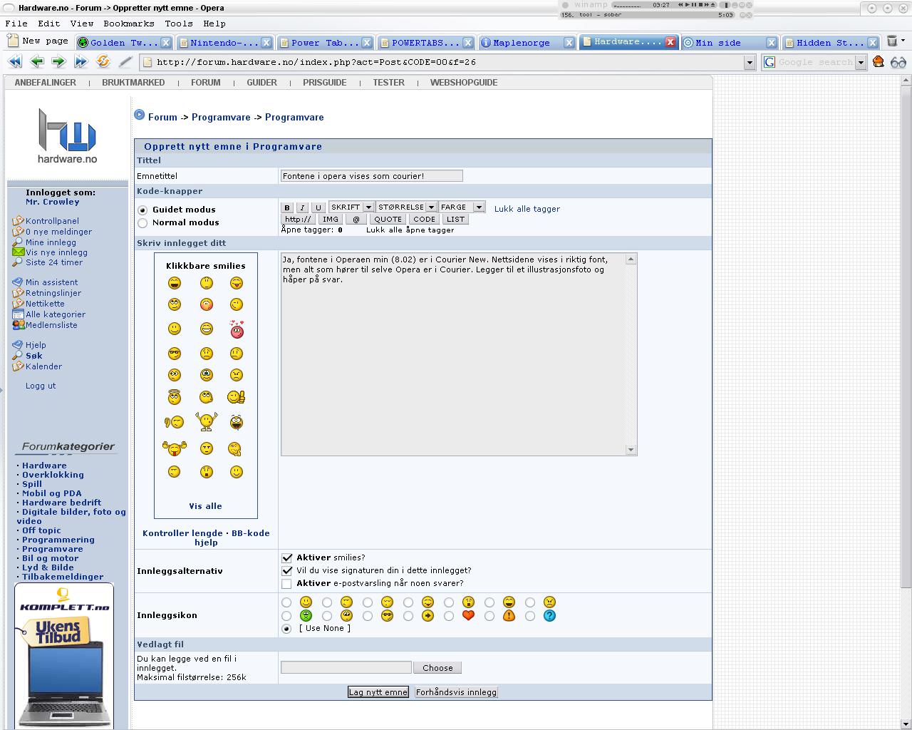
Task: Close the Golden Tw... tab
Action: 166,43
